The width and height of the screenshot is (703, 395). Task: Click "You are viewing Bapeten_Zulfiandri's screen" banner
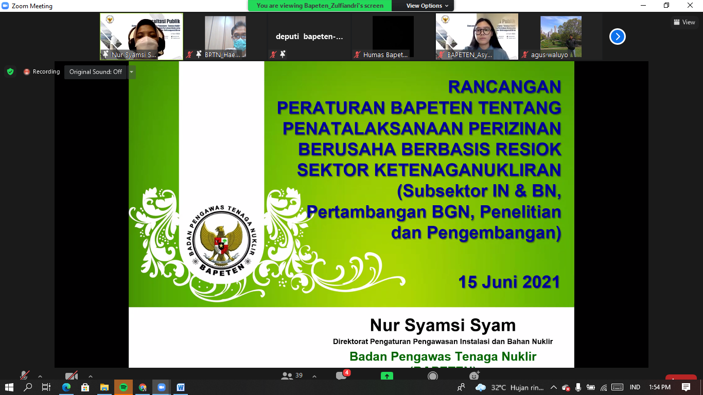tap(320, 6)
